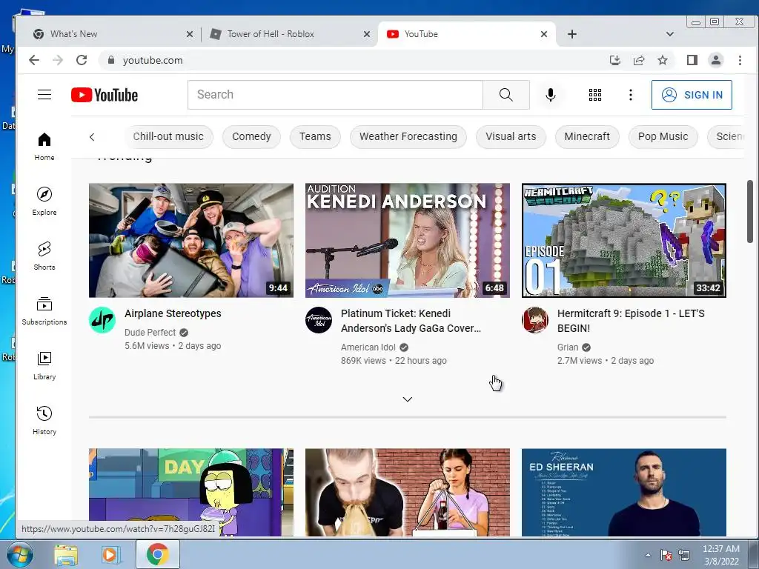
Task: Click the search magnifier button
Action: tap(506, 95)
